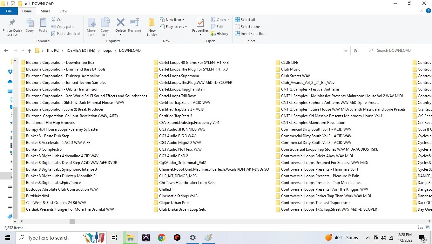Click OneDrive cloud icon in navigation pane
This screenshot has width=432, height=244.
pos(10,82)
